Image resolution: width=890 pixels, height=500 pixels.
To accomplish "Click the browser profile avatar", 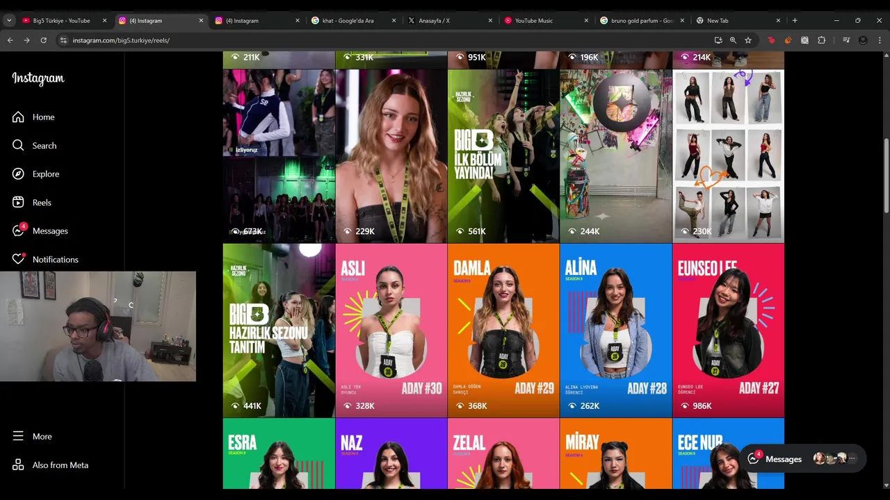I will click(x=863, y=40).
